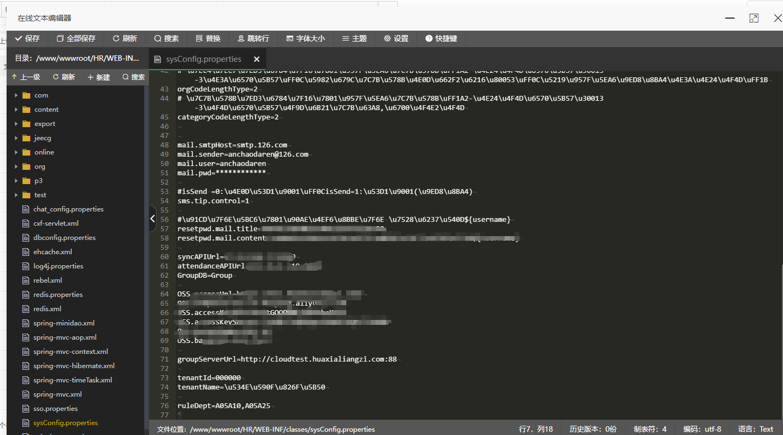Open the 主题 theme selector
This screenshot has width=783, height=435.
(x=355, y=38)
